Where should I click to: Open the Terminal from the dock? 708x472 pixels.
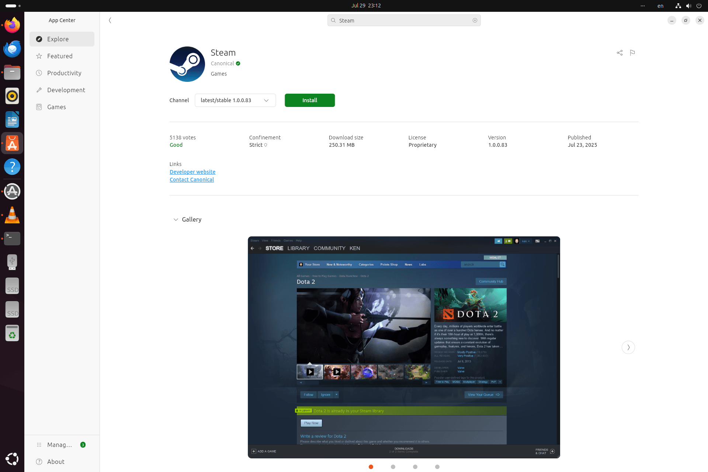(x=12, y=239)
